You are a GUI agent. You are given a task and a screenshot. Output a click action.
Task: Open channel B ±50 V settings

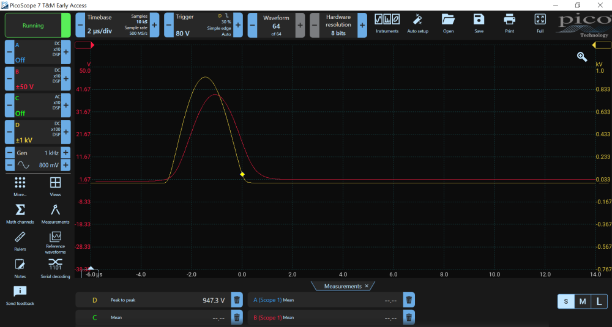coord(38,79)
